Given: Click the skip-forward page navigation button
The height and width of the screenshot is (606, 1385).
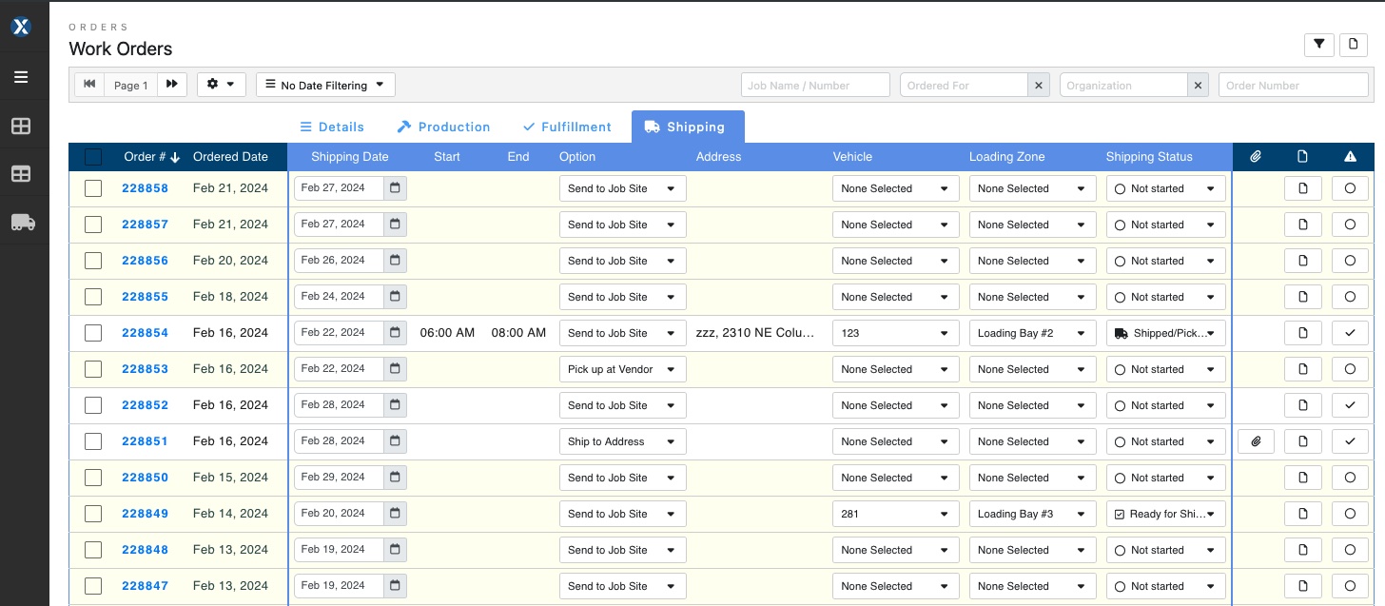Looking at the screenshot, I should tap(172, 84).
